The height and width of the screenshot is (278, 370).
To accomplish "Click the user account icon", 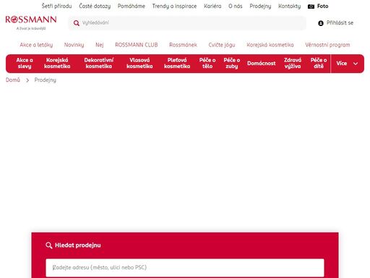I will click(321, 23).
